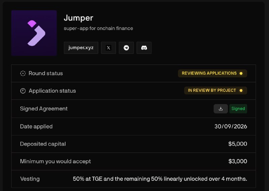Select the Jumper project title
This screenshot has width=269, height=191.
[x=78, y=18]
